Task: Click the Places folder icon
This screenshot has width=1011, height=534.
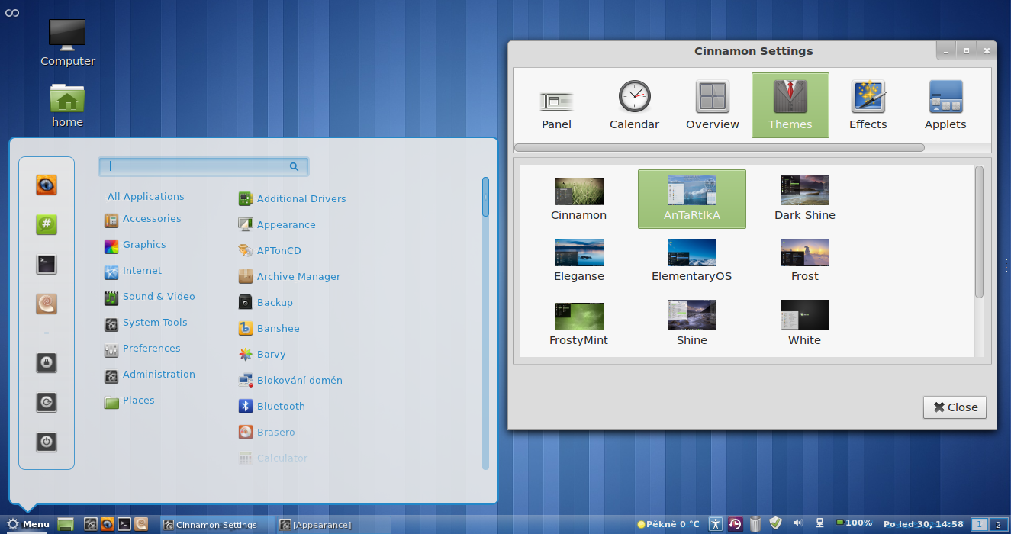Action: pyautogui.click(x=111, y=402)
